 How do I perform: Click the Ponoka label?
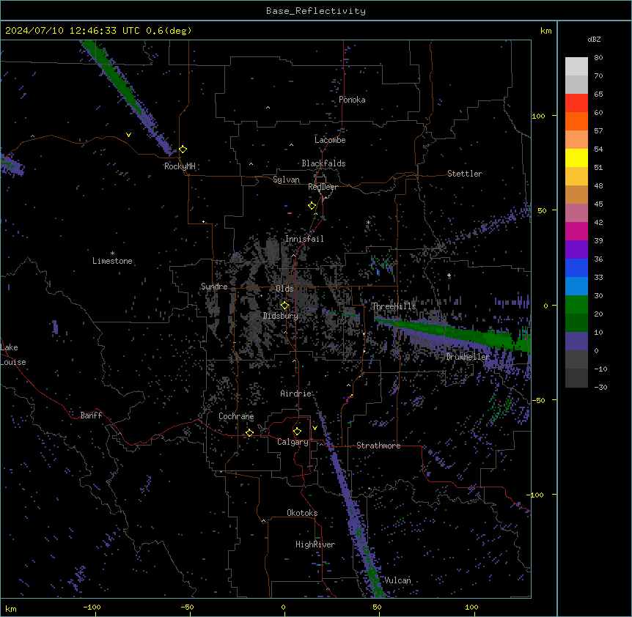point(352,100)
